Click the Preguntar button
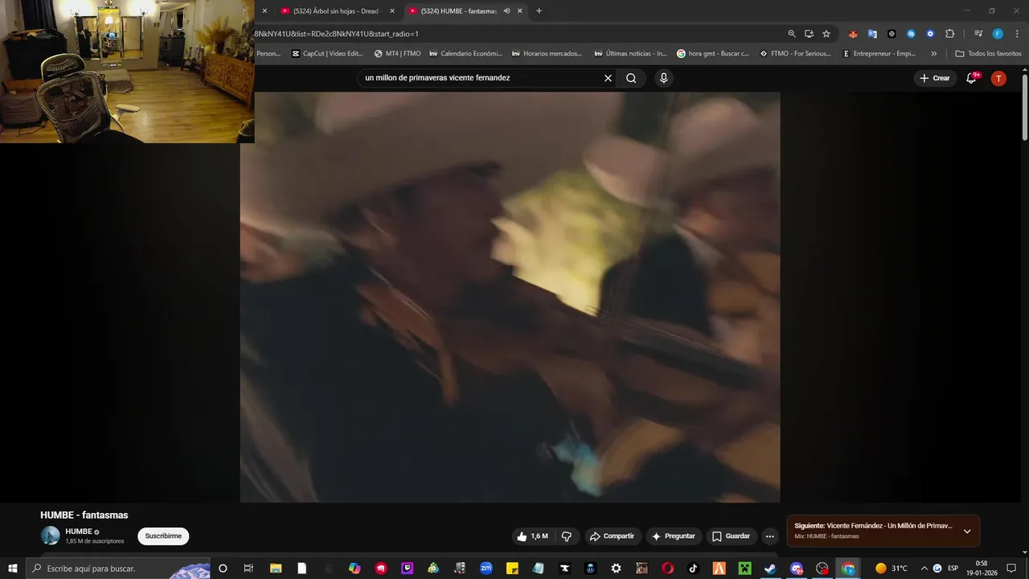 tap(674, 536)
